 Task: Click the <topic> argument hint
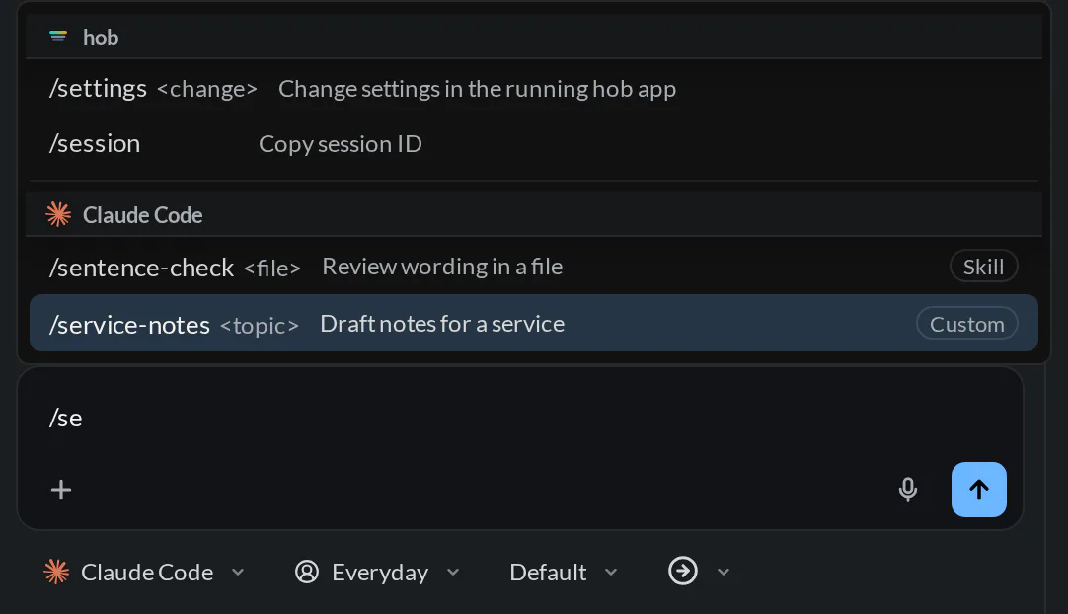click(x=260, y=326)
